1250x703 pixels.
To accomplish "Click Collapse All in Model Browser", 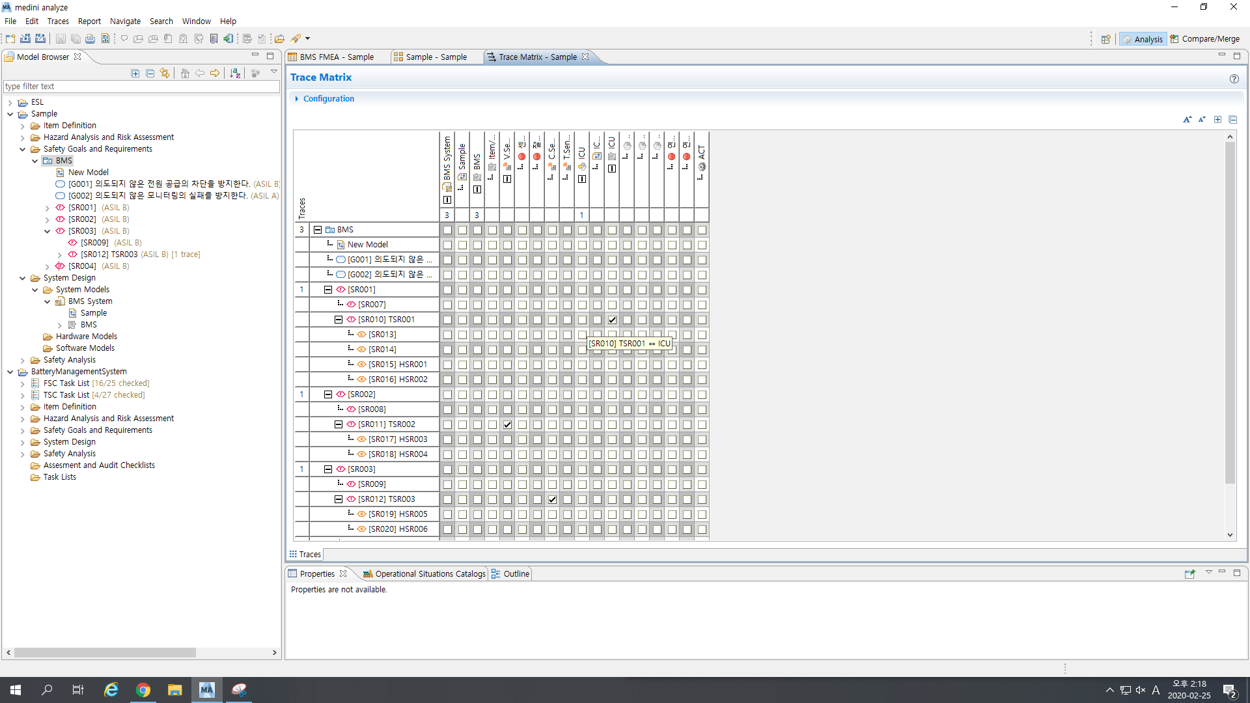I will pos(150,74).
